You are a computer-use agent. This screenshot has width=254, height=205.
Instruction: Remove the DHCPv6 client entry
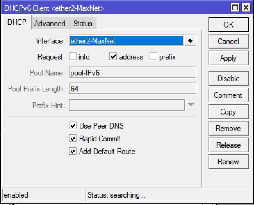click(229, 129)
